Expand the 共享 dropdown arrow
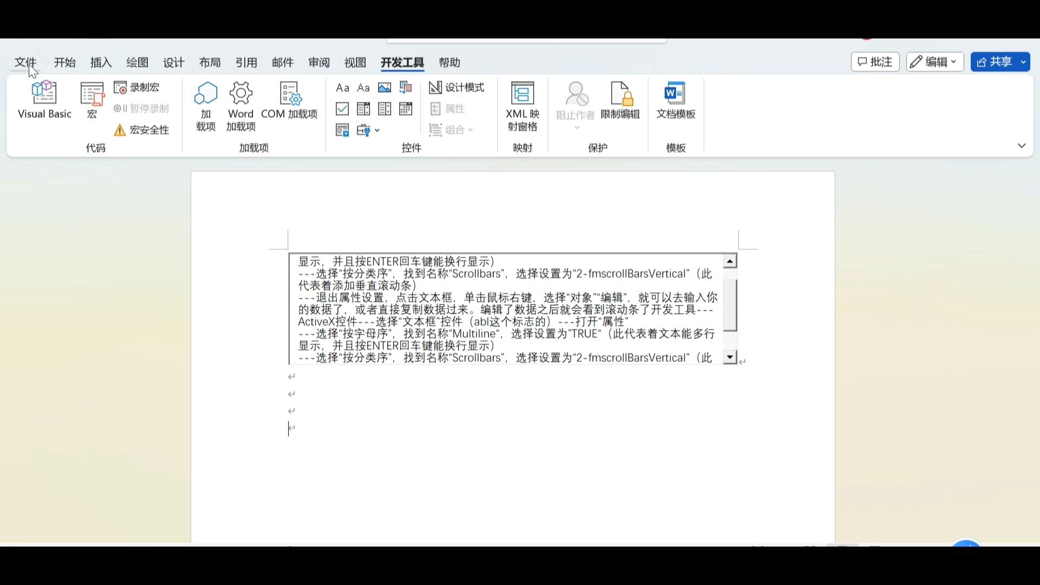1040x585 pixels. (1024, 62)
